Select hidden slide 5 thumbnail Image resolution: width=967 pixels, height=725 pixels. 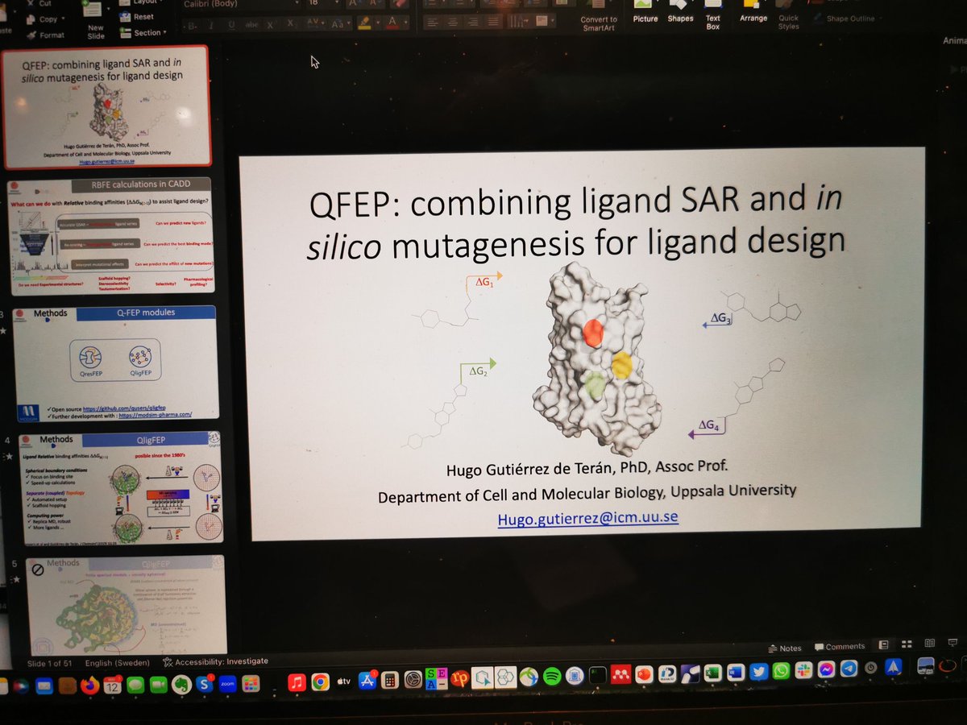click(x=127, y=604)
